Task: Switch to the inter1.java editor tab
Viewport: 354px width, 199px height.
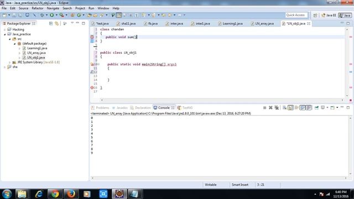Action: tap(201, 23)
